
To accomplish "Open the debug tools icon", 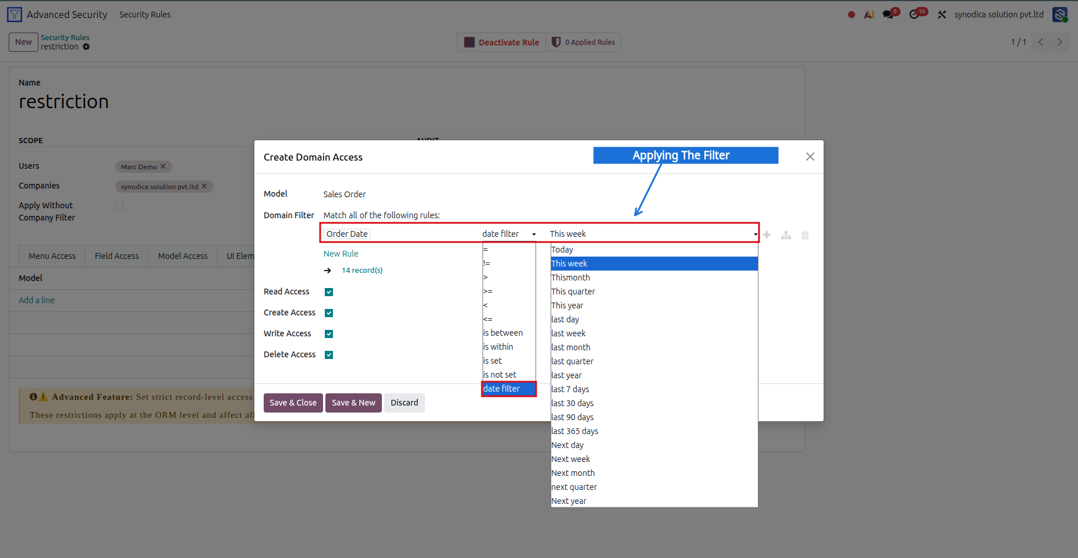I will click(942, 15).
